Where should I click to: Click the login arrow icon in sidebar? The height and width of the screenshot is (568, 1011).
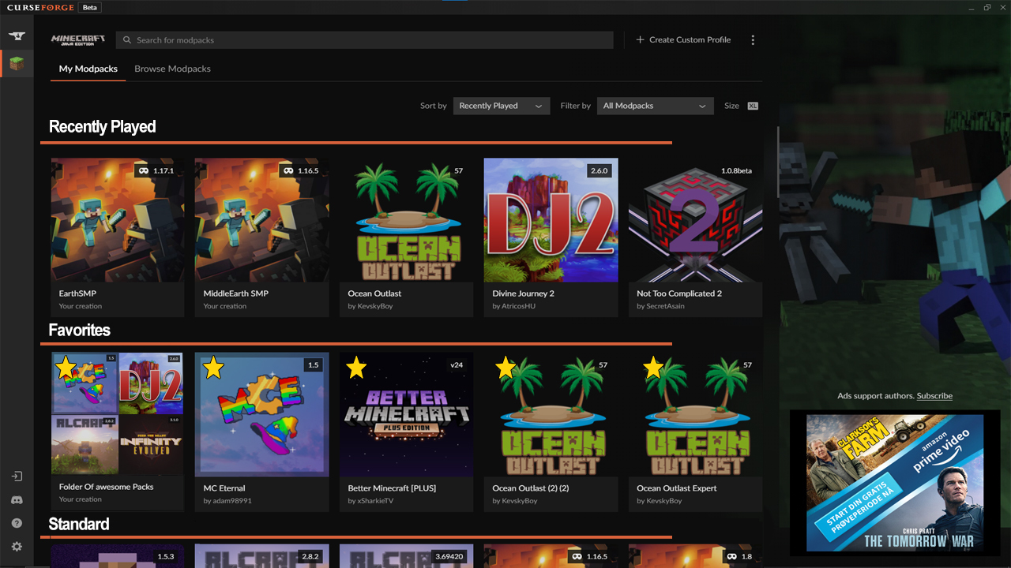(17, 476)
